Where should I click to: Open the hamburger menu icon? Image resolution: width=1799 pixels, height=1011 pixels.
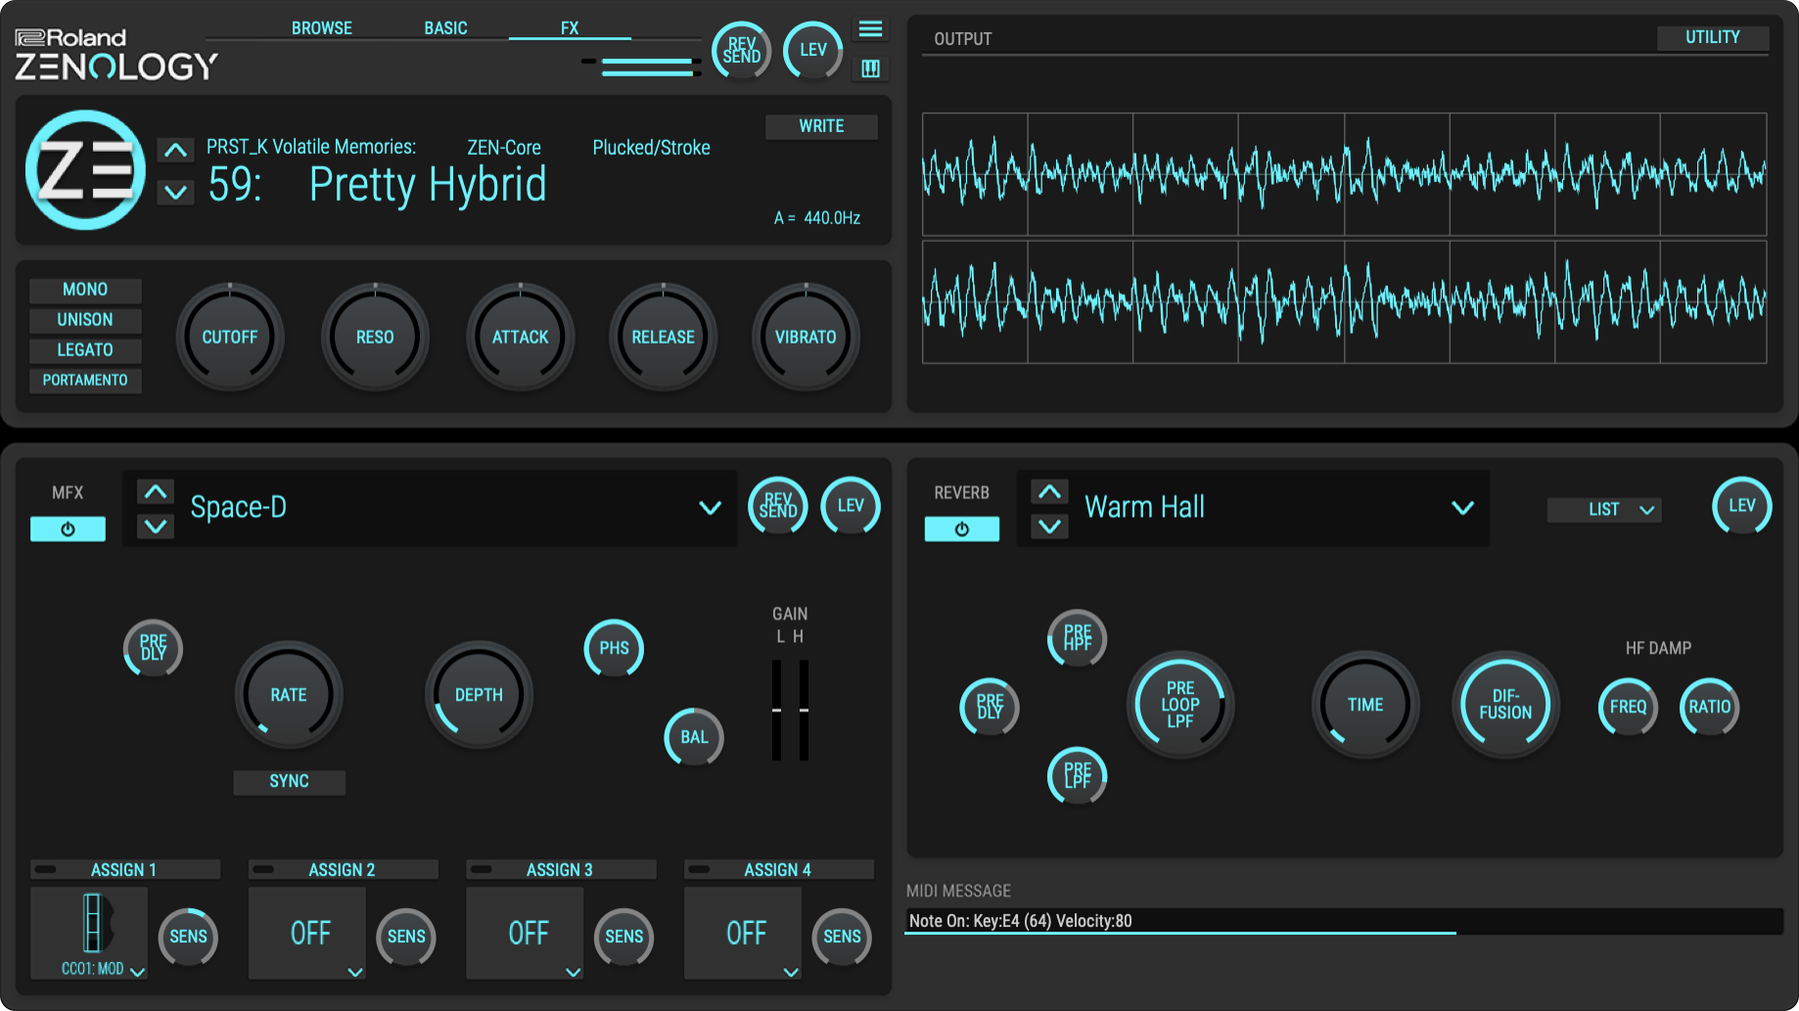[x=870, y=29]
